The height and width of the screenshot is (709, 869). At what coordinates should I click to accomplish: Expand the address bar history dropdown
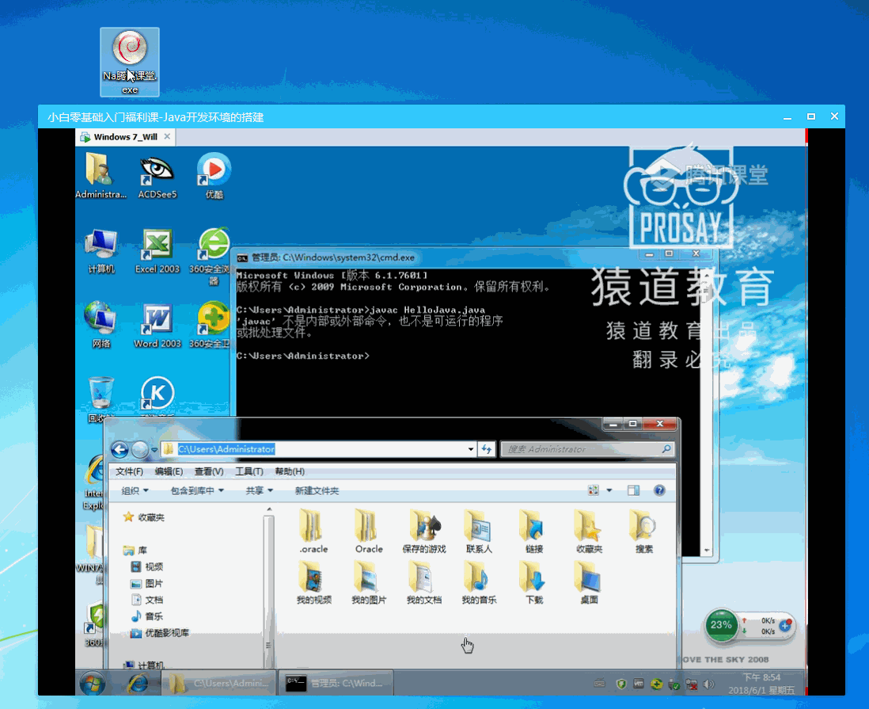tap(471, 449)
